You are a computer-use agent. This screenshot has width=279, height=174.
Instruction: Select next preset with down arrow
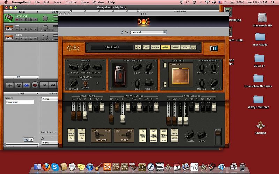(139, 47)
